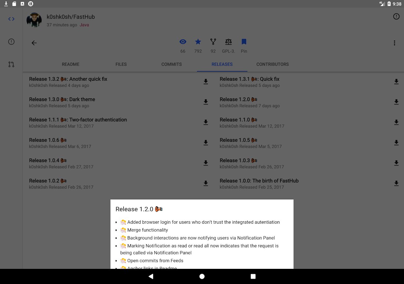Download Release 1.0.2
Screen dimensions: 404x284
[x=206, y=183]
